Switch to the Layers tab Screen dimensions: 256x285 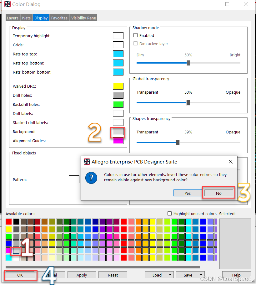(13, 18)
